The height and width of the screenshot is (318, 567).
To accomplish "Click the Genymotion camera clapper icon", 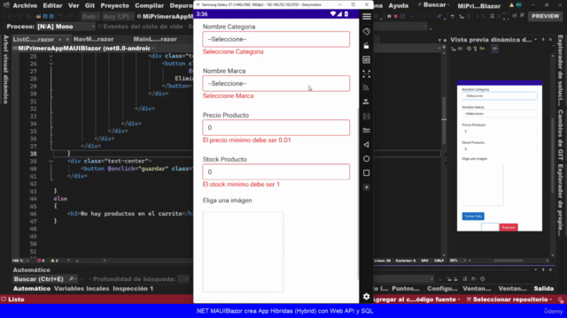I will coord(366,46).
